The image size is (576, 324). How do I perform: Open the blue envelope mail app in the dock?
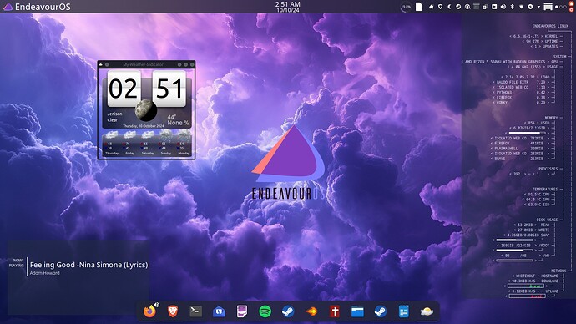coord(219,311)
